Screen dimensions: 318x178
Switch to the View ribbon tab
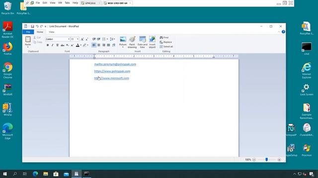point(52,32)
